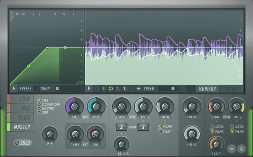Select the COMP OFF radio option

[x=49, y=104]
